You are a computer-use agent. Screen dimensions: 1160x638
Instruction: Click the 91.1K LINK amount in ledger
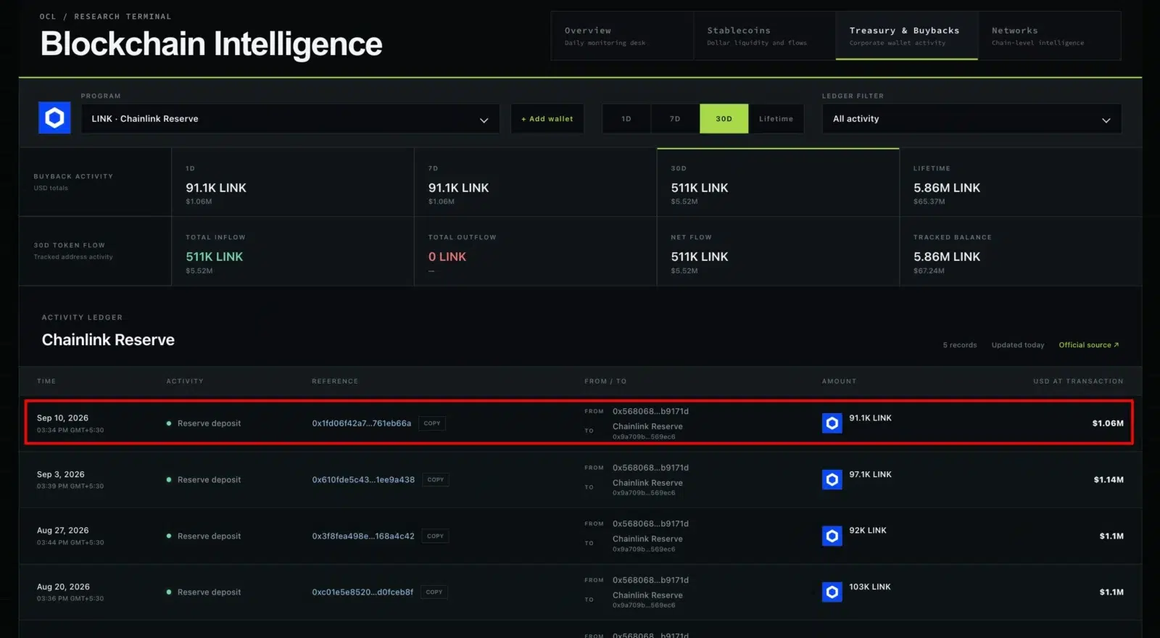(x=871, y=418)
